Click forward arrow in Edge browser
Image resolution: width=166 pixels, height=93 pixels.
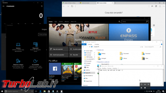coord(68,6)
